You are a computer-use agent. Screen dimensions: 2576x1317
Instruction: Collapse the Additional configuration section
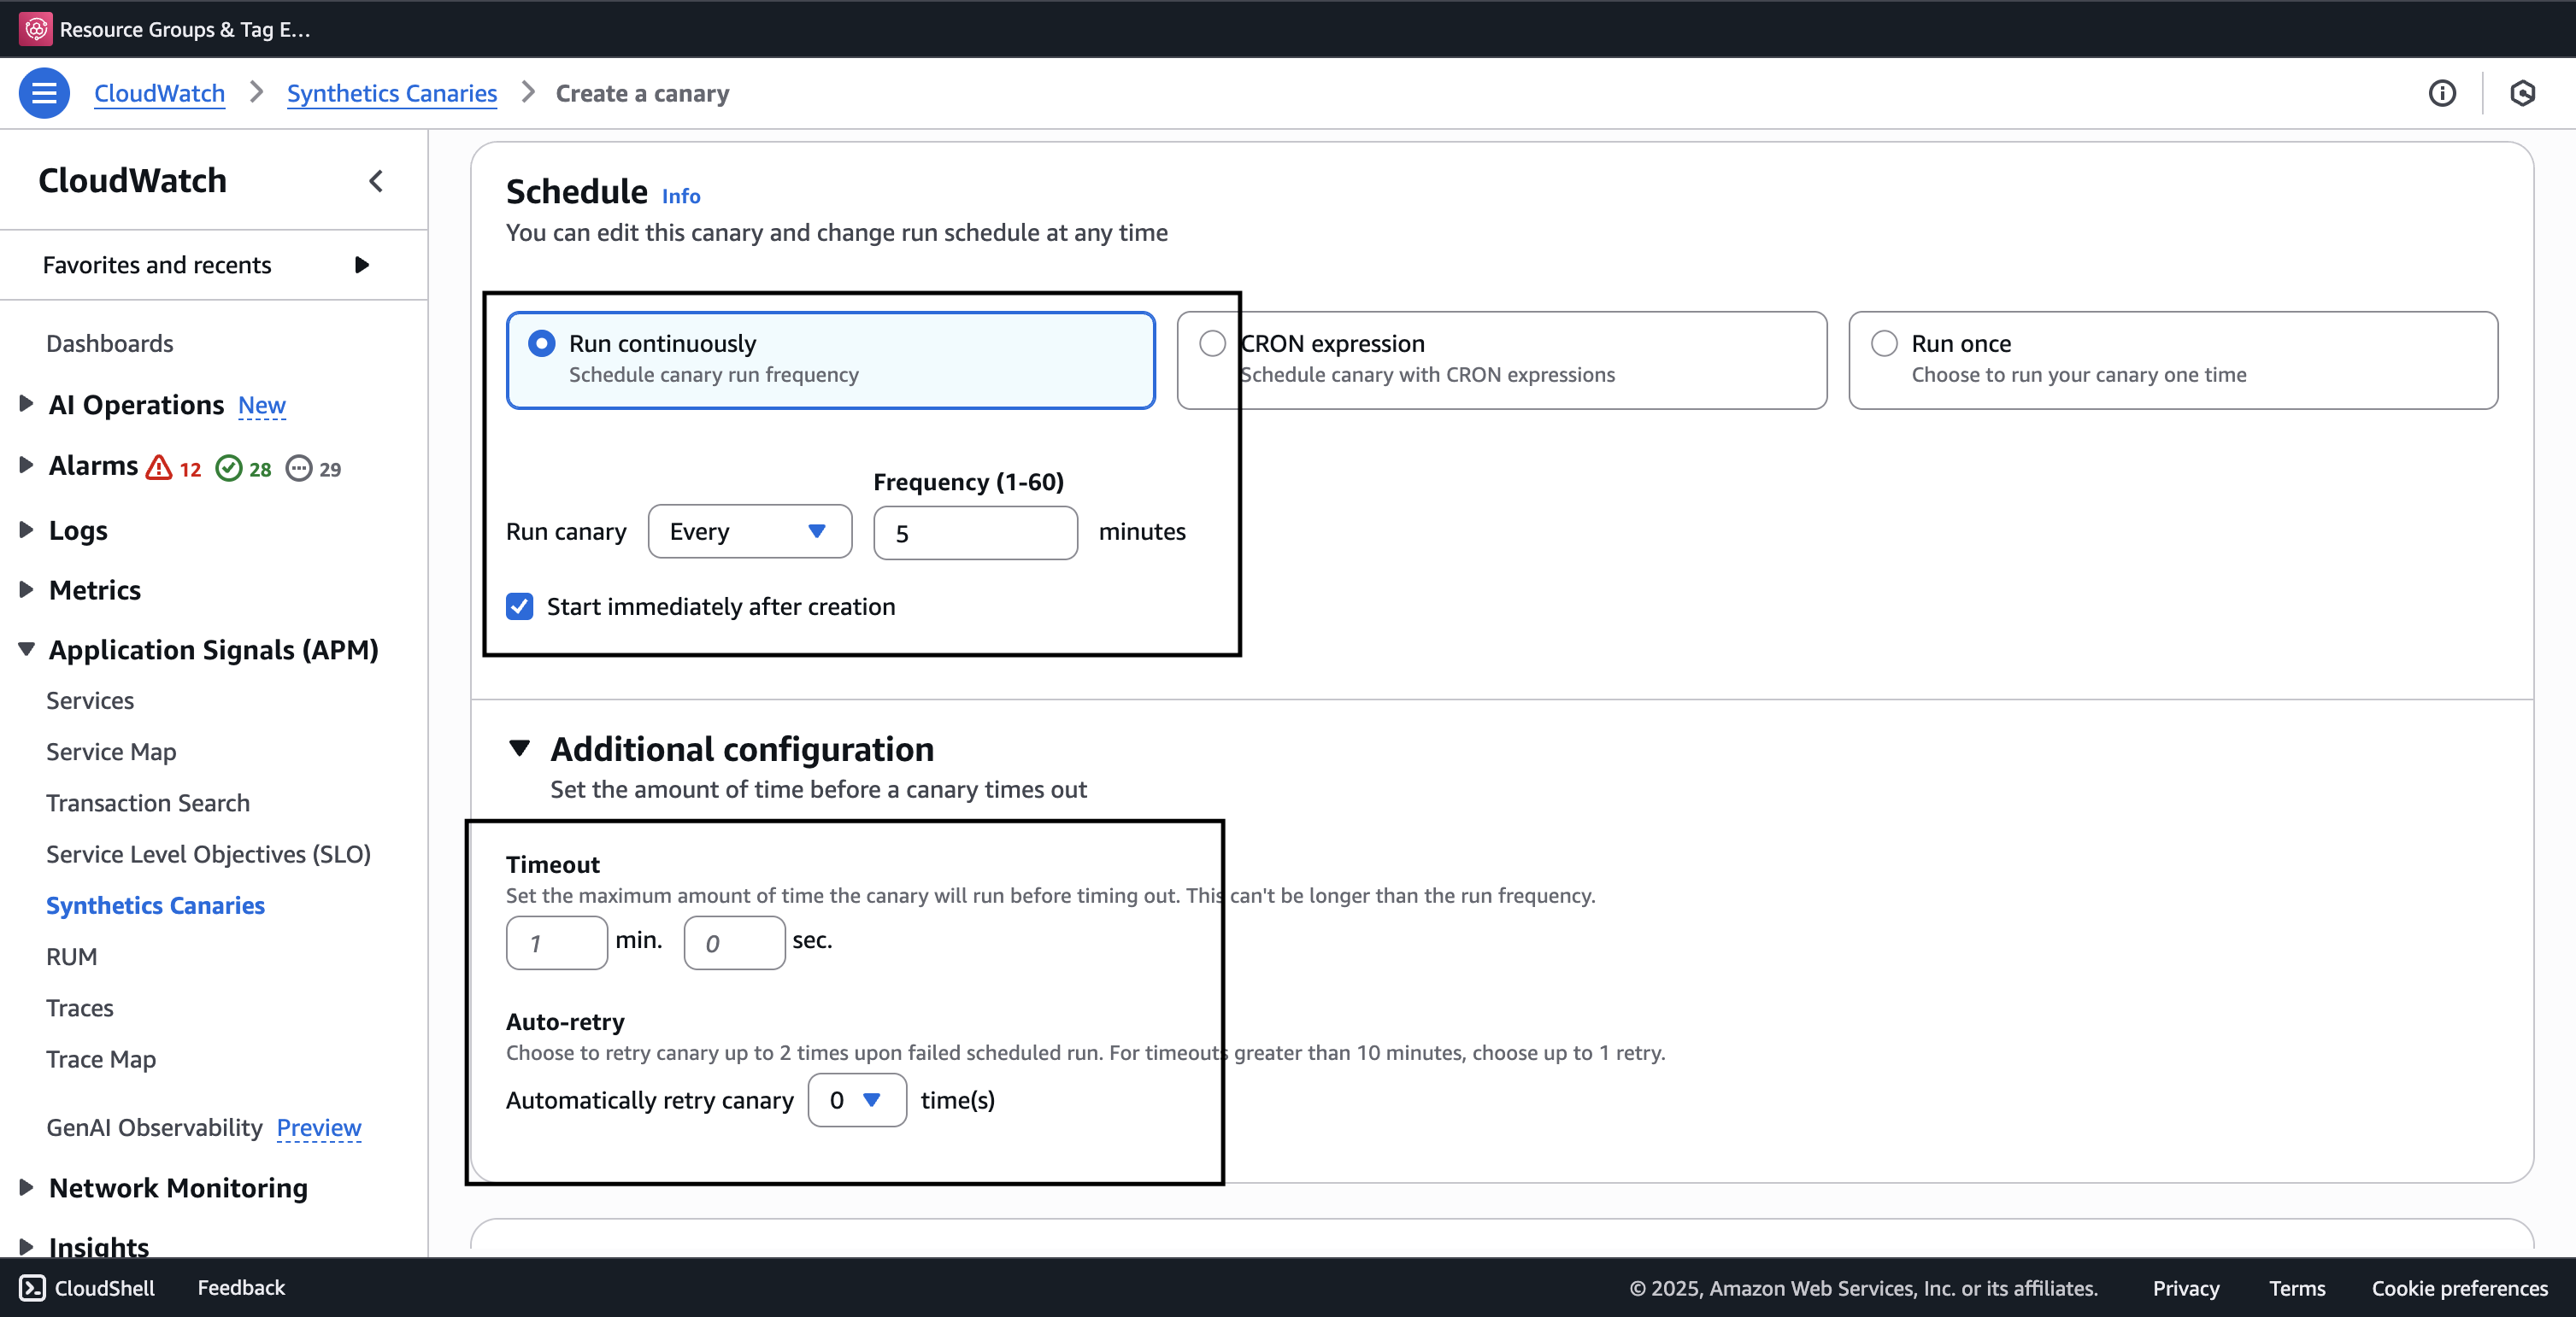point(519,748)
